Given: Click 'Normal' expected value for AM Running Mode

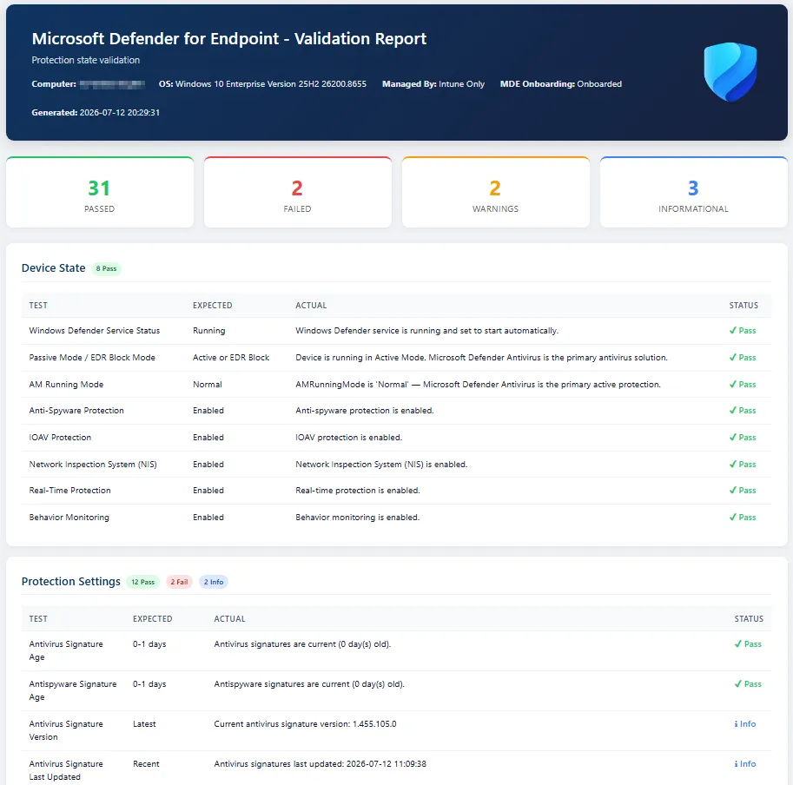Looking at the screenshot, I should pyautogui.click(x=208, y=384).
